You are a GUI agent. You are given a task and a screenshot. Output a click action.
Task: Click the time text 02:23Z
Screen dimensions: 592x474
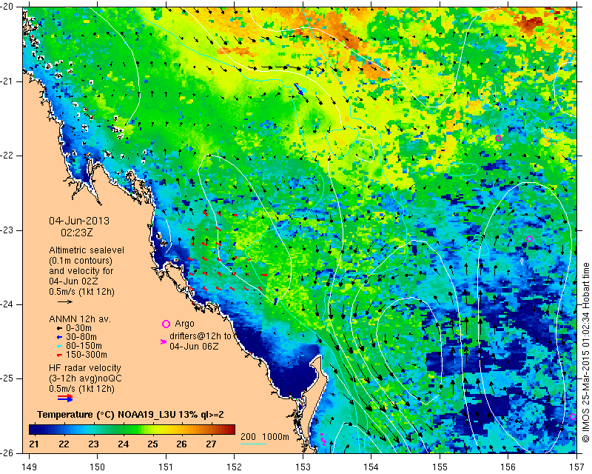tap(77, 233)
